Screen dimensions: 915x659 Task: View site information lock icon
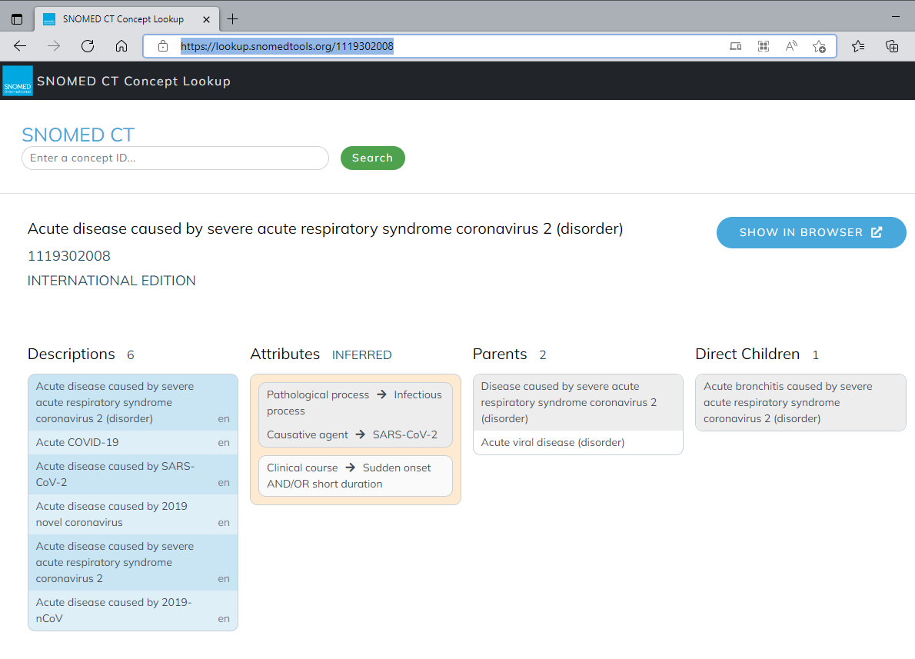[163, 46]
